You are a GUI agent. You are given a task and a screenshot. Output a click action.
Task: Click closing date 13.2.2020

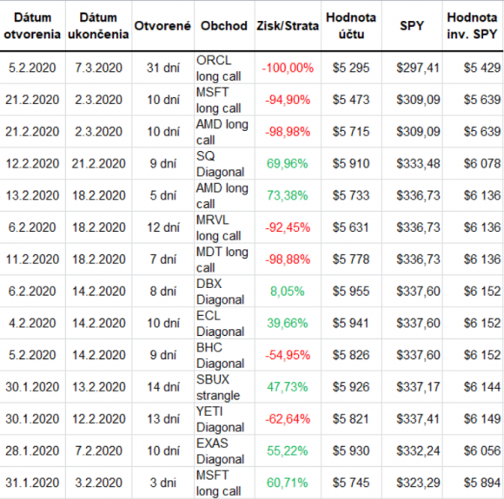(99, 387)
